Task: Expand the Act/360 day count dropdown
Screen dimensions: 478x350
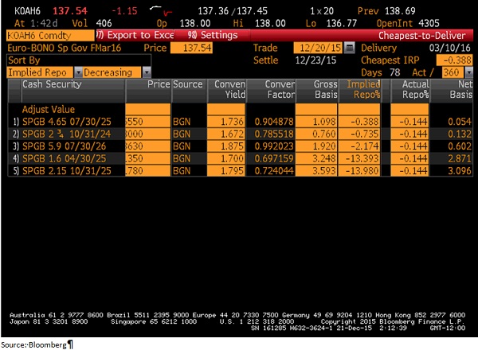Action: coord(471,72)
